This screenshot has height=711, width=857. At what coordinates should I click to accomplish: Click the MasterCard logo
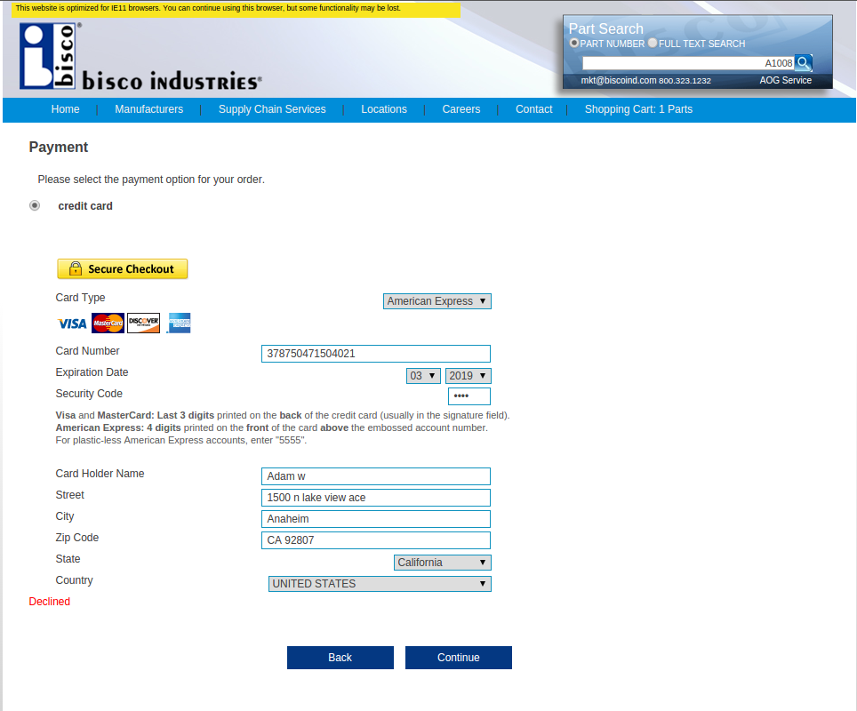click(x=108, y=323)
